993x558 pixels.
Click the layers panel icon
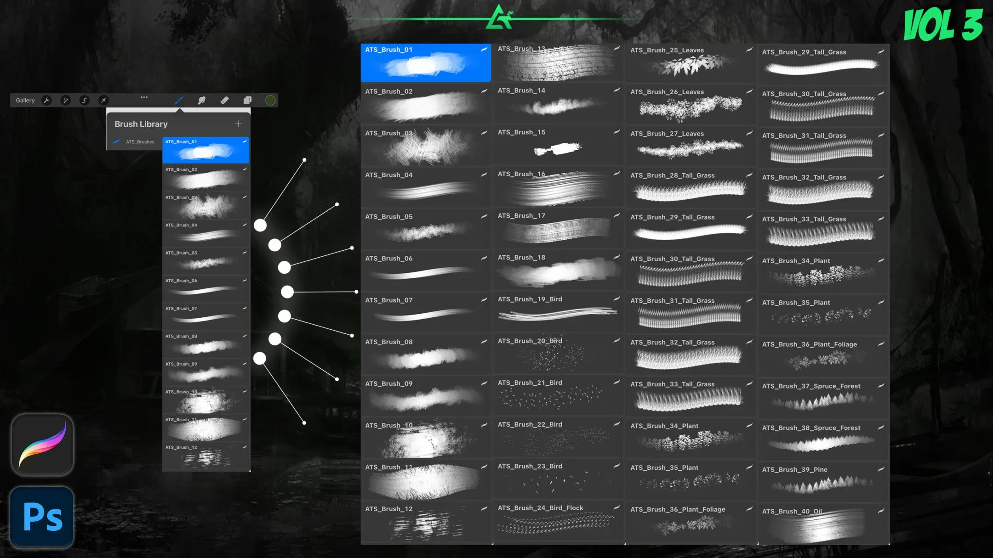[x=247, y=100]
